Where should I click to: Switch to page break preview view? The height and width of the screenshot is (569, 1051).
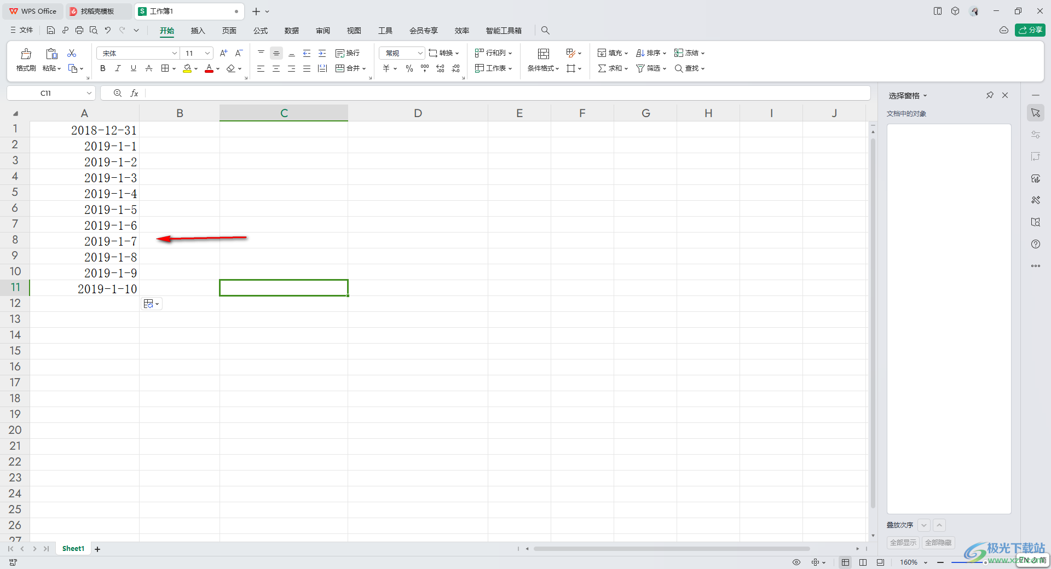tap(863, 562)
